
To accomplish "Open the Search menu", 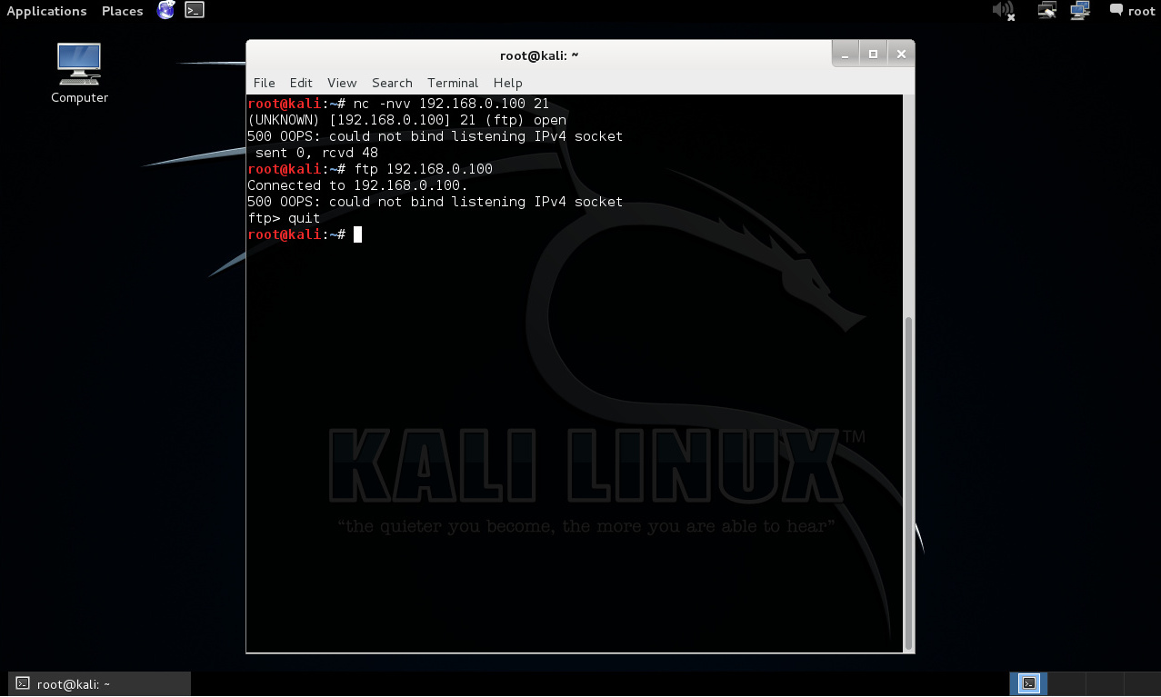I will tap(392, 83).
